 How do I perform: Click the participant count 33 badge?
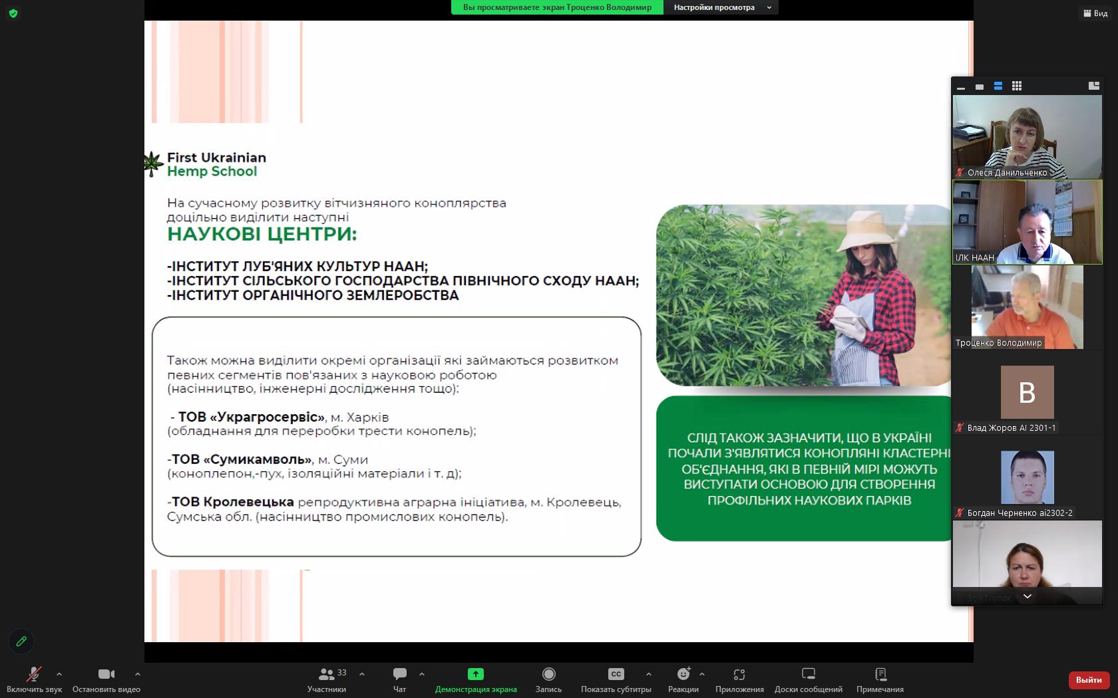click(341, 673)
